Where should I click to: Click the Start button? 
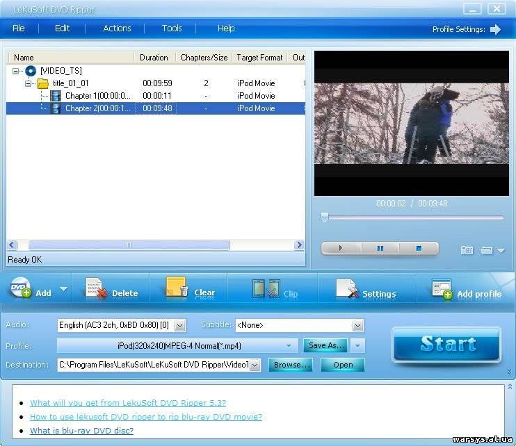pos(447,344)
